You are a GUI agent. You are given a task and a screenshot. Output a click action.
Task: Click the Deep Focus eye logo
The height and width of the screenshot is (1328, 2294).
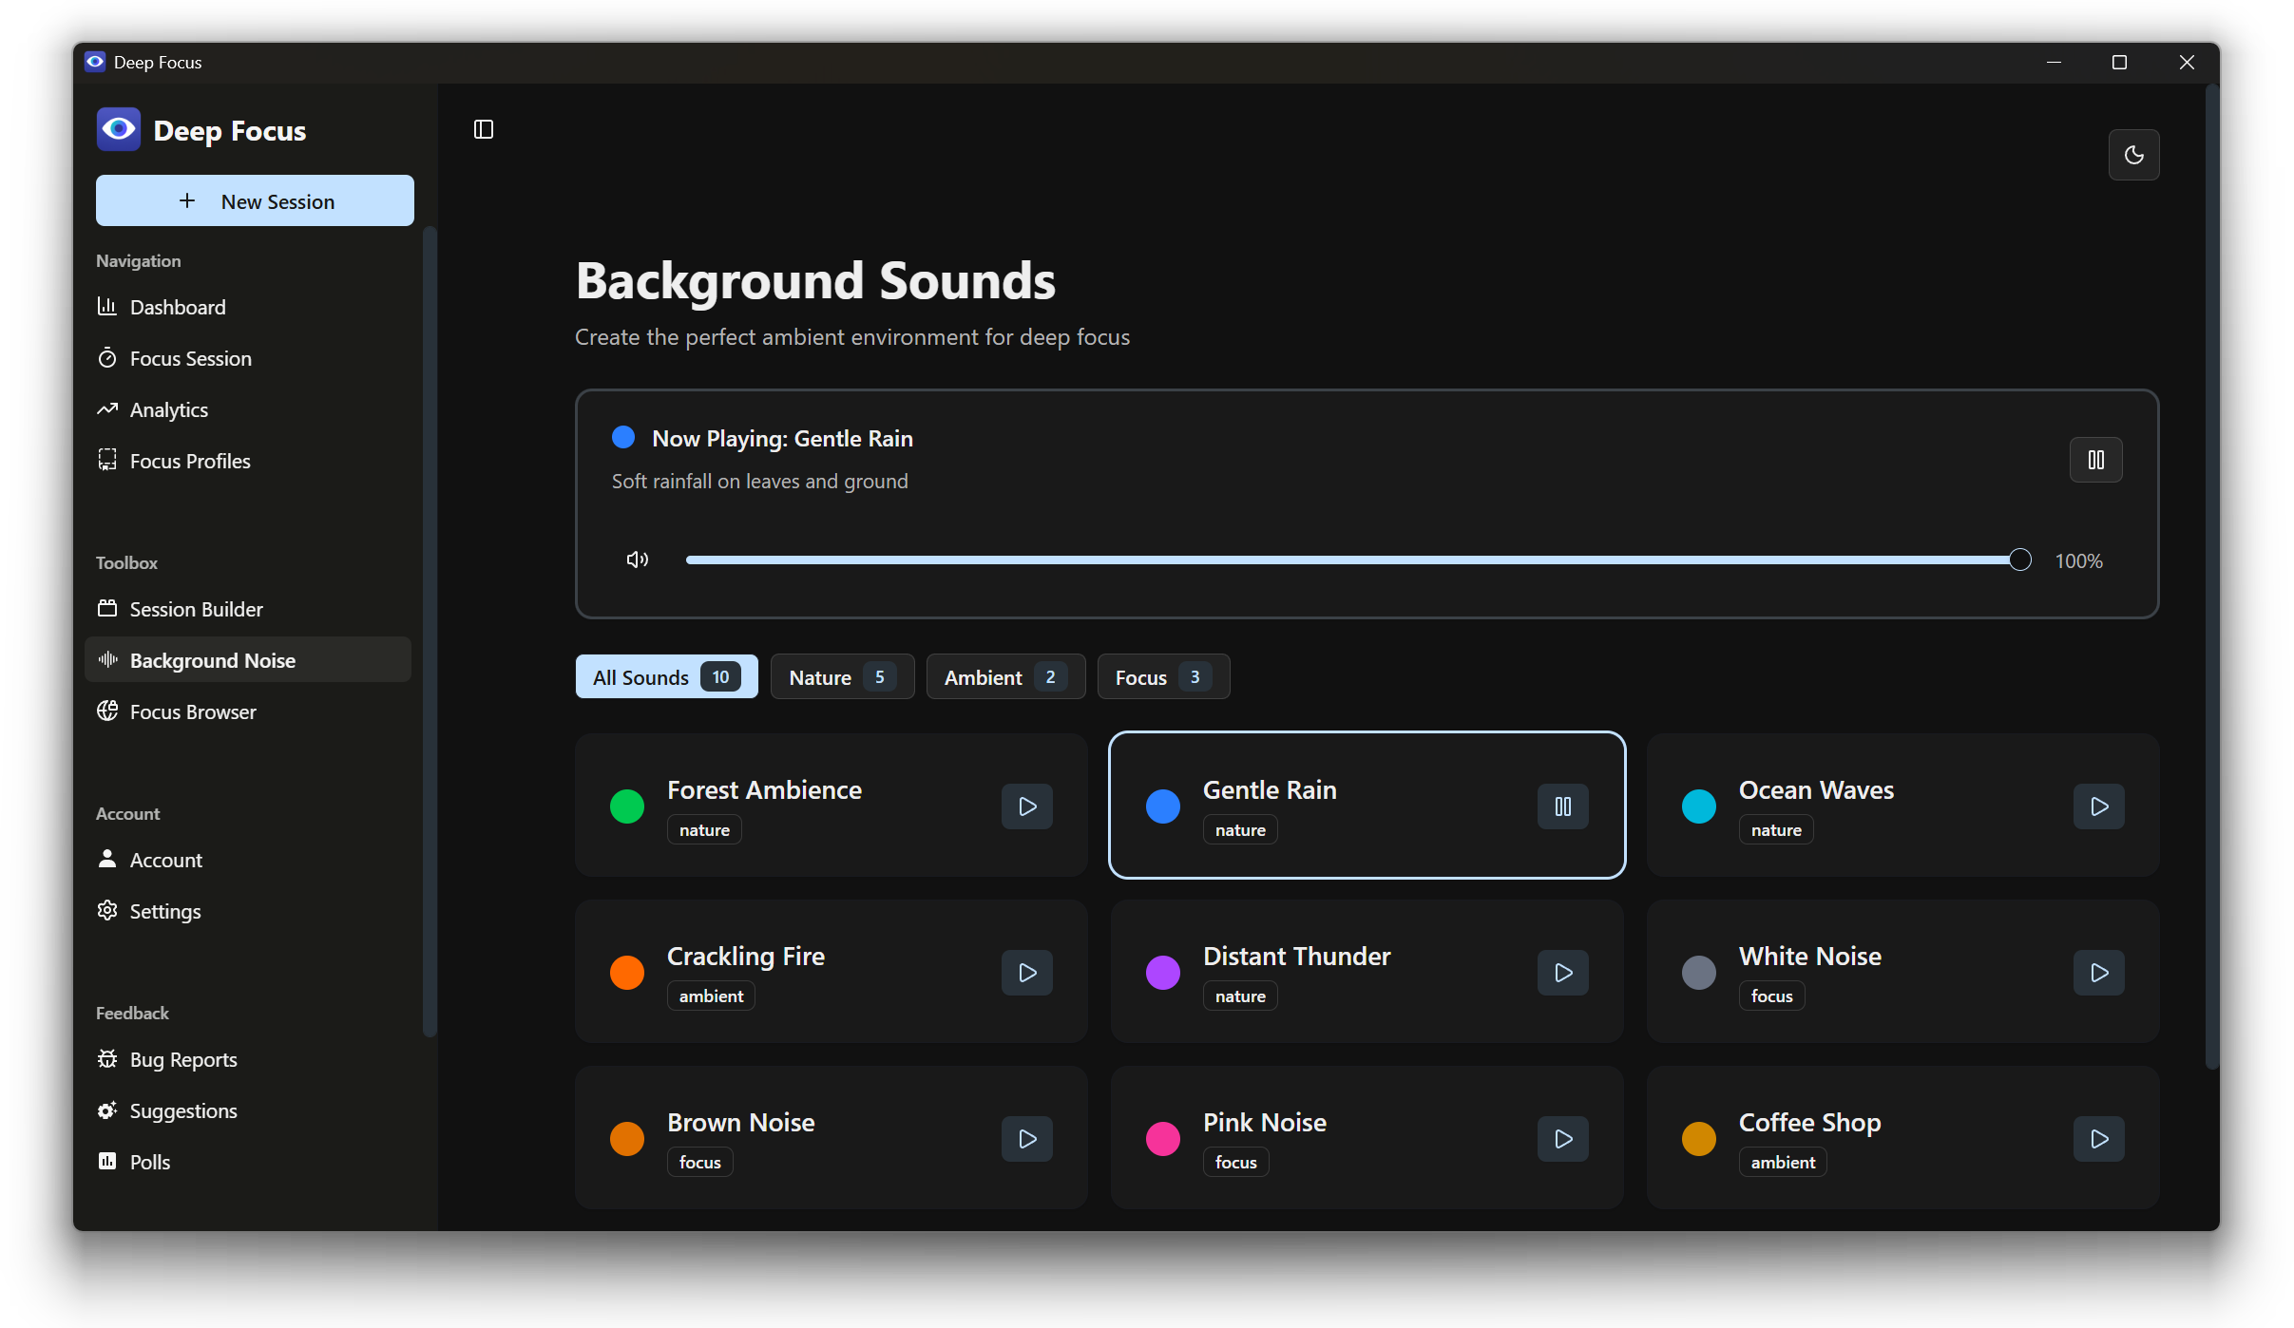click(119, 129)
